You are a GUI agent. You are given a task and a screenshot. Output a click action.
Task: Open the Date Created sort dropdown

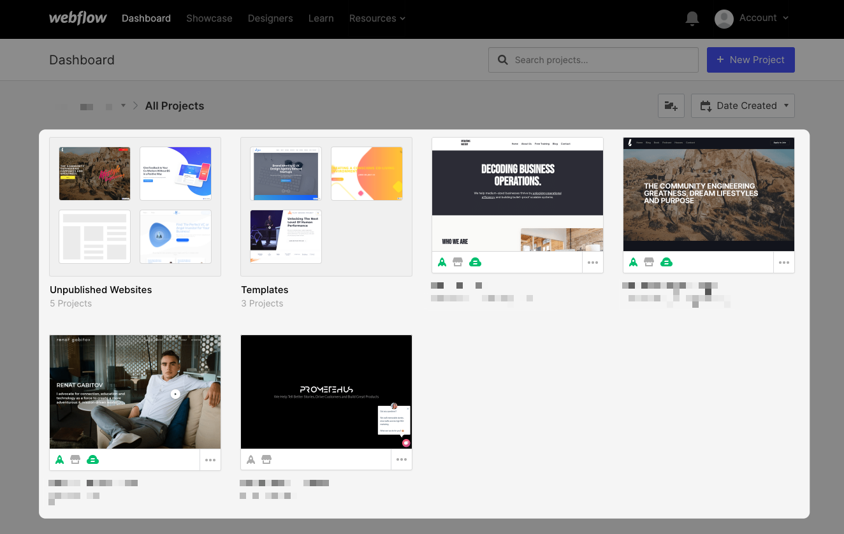743,105
